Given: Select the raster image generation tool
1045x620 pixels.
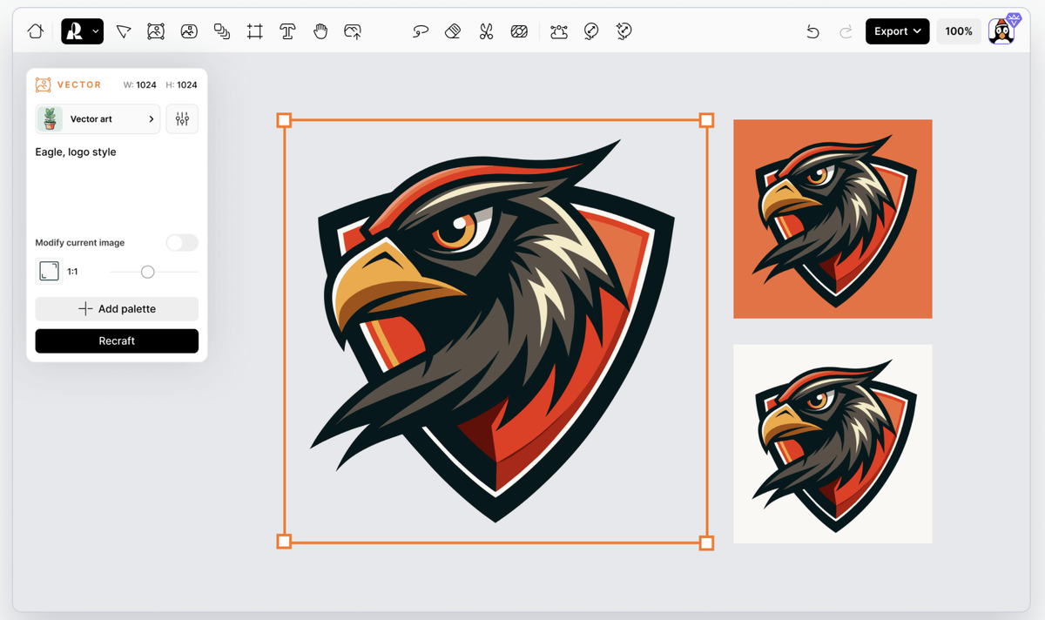Looking at the screenshot, I should tap(189, 31).
